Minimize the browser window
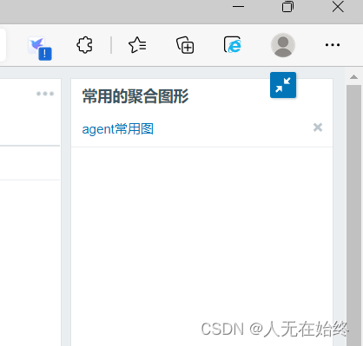 tap(238, 7)
